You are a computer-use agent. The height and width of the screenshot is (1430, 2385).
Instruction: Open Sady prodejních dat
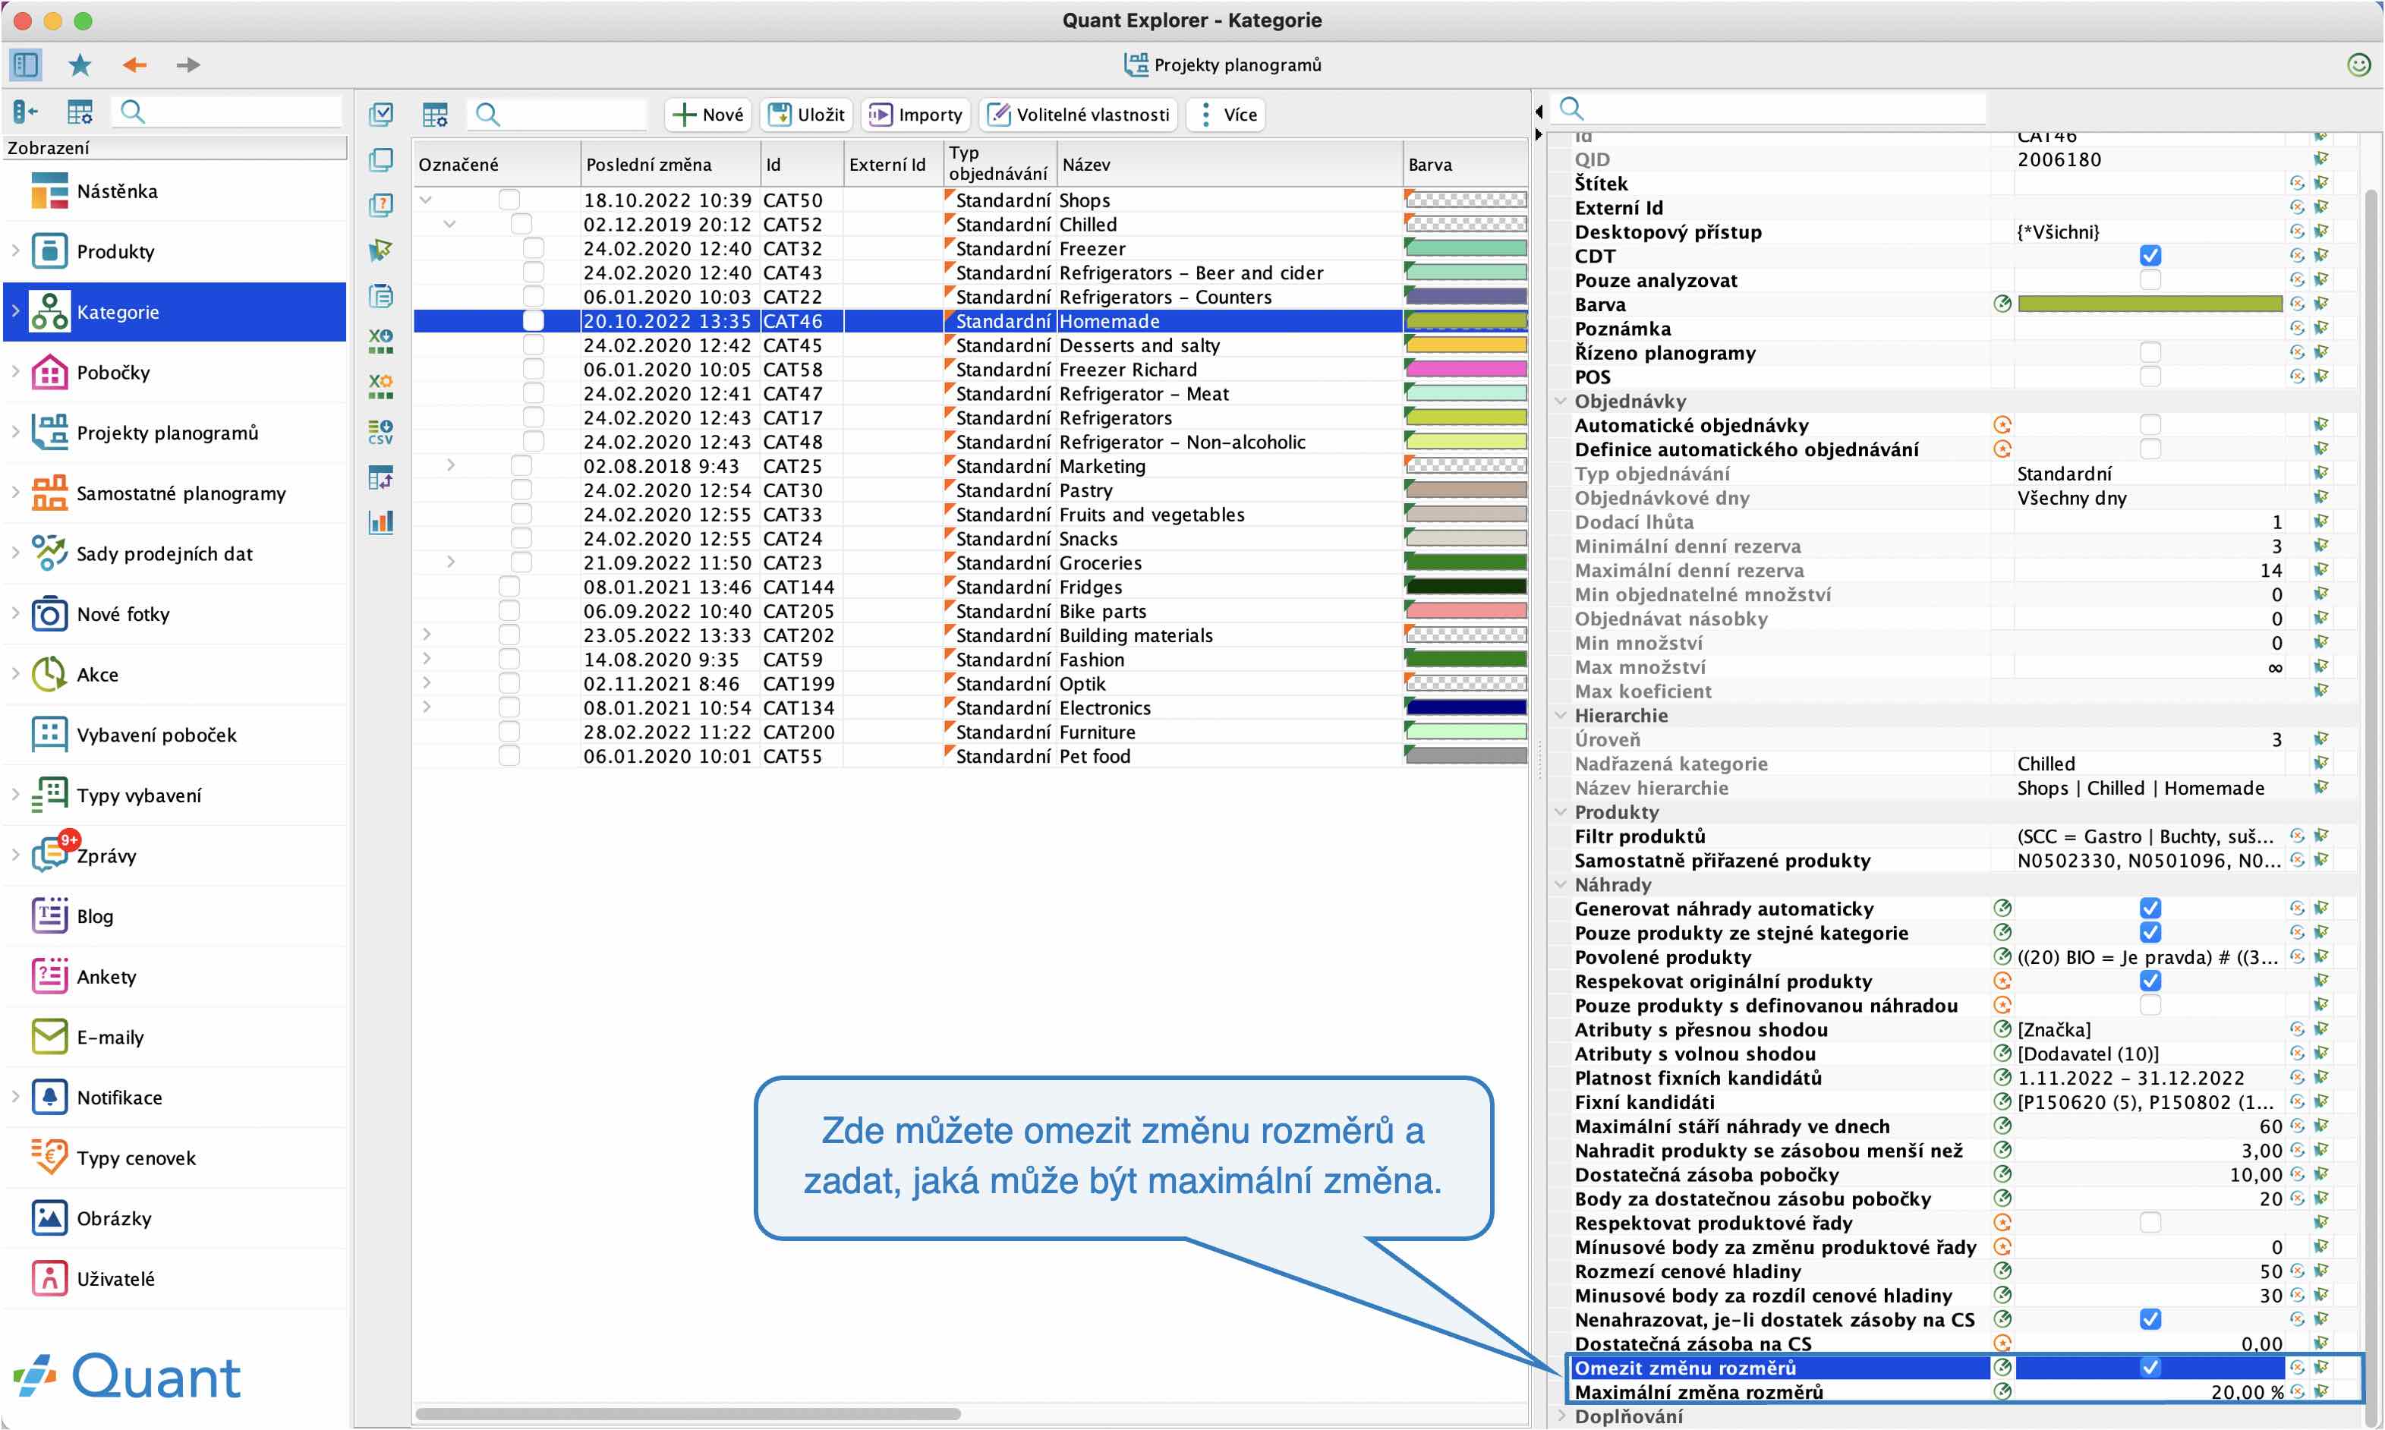164,554
